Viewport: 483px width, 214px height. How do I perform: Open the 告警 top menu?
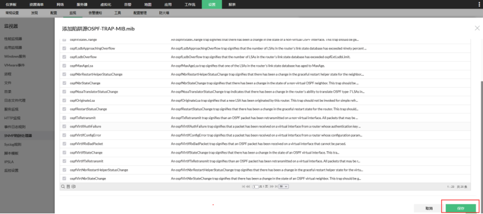pos(127,4)
